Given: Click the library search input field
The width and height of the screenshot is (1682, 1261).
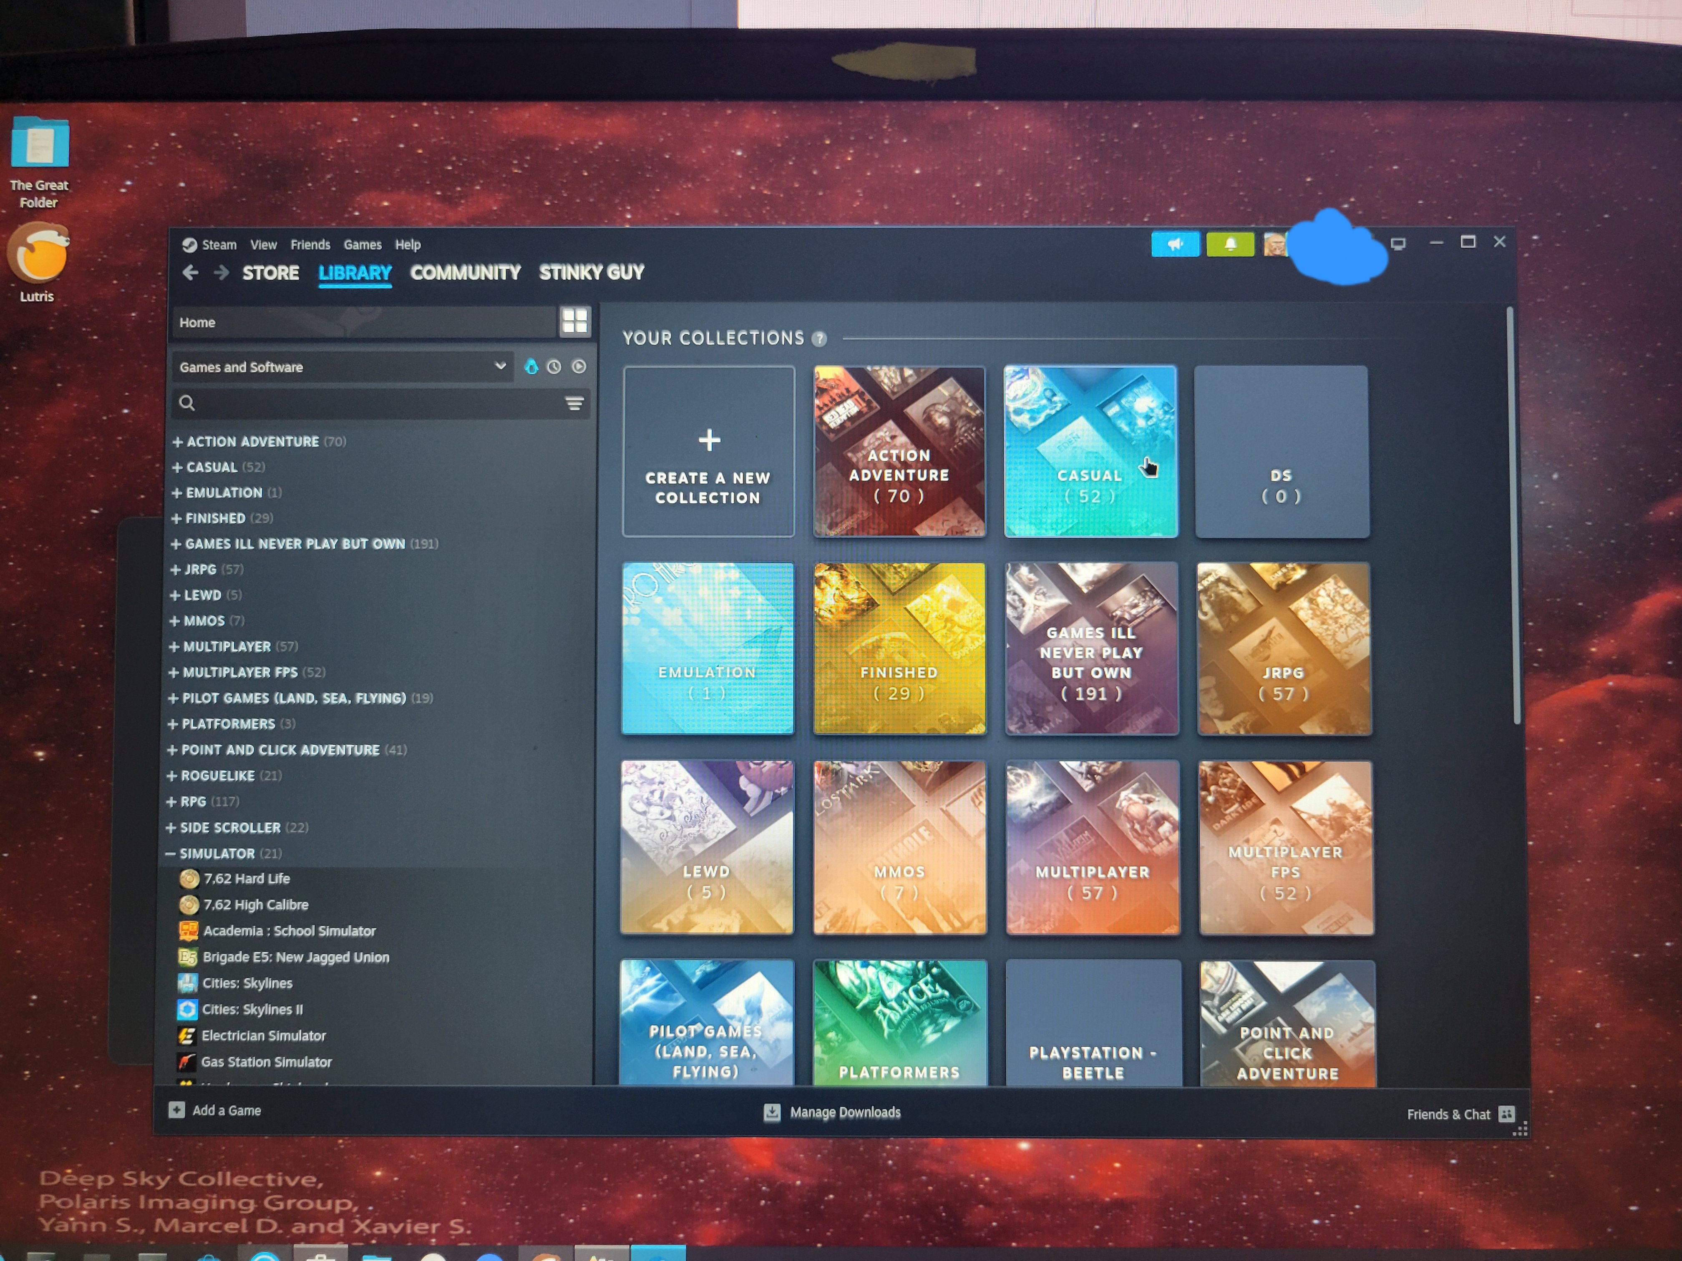Looking at the screenshot, I should click(x=380, y=403).
